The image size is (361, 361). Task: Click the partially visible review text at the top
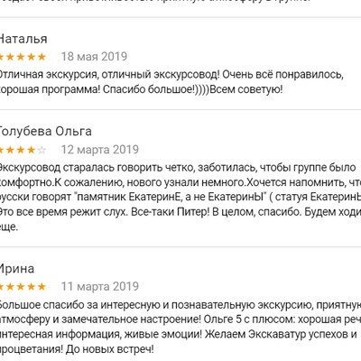(x=155, y=2)
